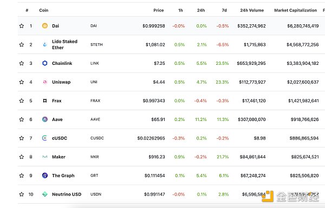Viewport: 325px width, 208px height.
Task: Sort the table by Price column header
Action: 159,10
